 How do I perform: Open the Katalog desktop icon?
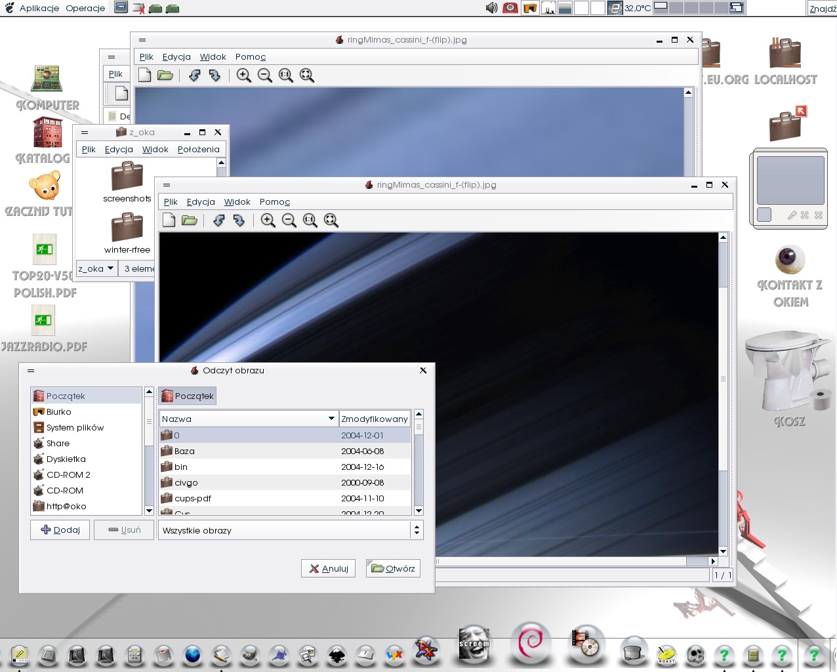click(x=47, y=140)
